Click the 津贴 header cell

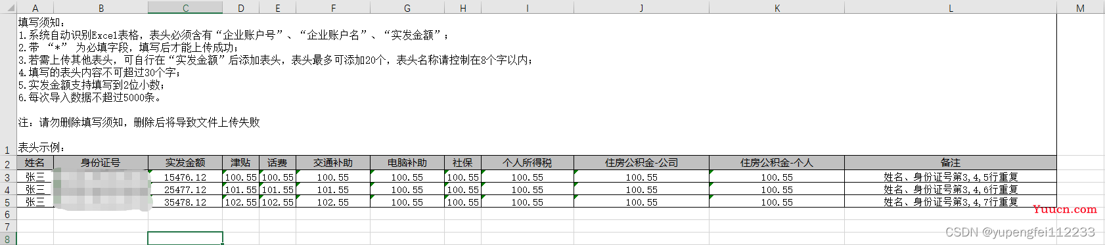coord(241,163)
